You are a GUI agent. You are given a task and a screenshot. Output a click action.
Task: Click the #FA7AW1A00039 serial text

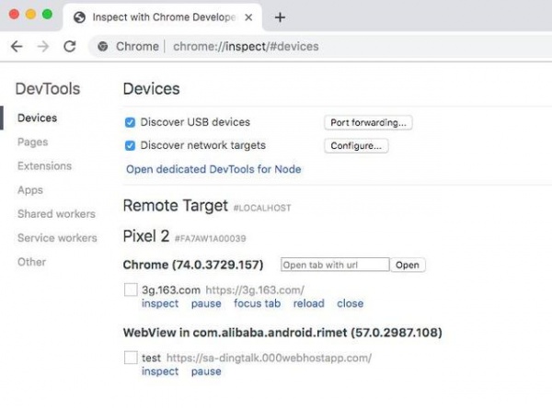(x=211, y=239)
